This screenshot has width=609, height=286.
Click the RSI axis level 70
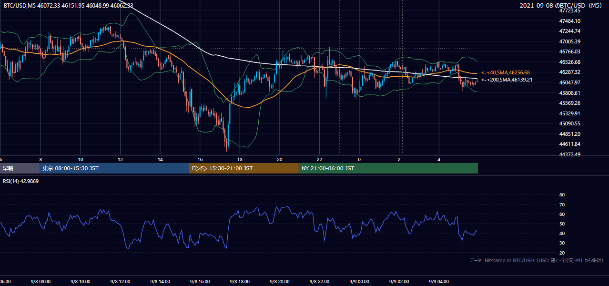pyautogui.click(x=562, y=204)
